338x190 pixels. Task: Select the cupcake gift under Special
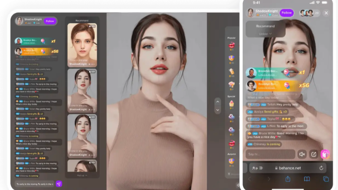pyautogui.click(x=232, y=103)
